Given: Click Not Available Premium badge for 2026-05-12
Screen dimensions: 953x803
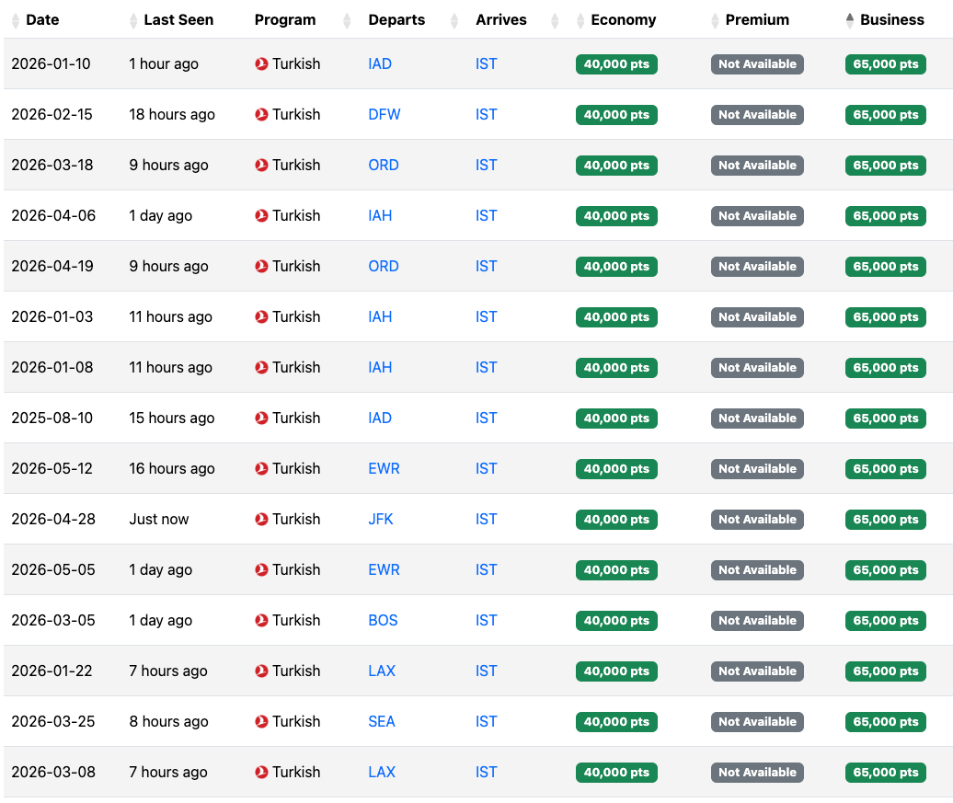Looking at the screenshot, I should point(757,468).
